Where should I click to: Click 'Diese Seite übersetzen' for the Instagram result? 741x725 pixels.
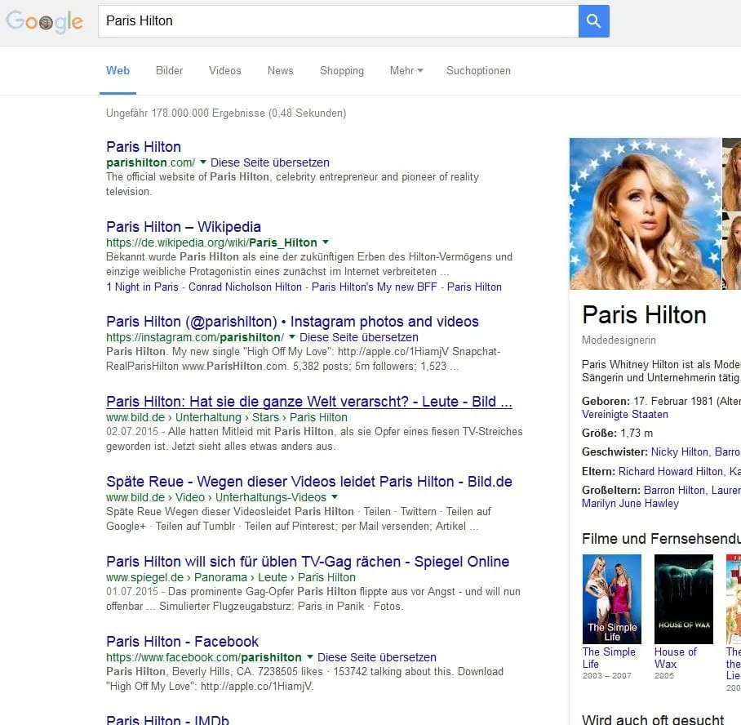(359, 337)
